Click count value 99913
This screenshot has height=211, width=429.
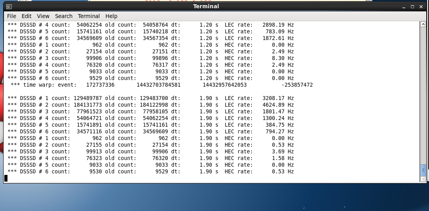coord(94,151)
